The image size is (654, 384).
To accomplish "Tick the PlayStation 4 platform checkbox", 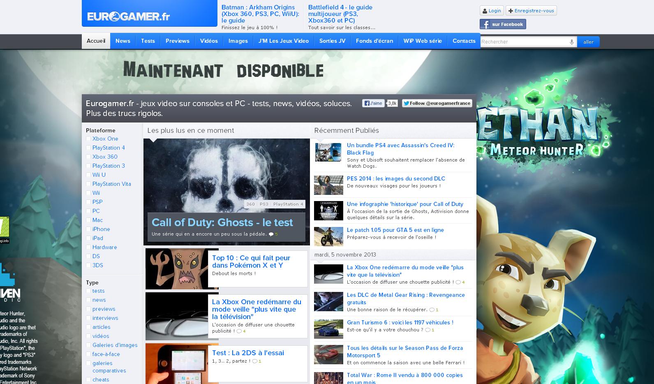I will (88, 148).
